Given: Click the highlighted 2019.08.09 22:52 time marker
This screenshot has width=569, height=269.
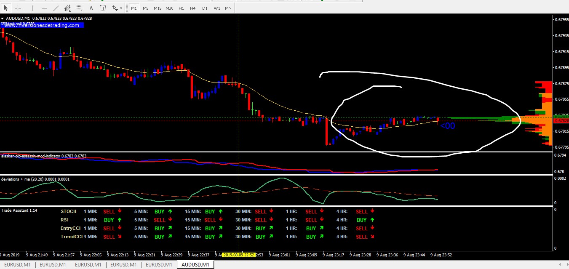Looking at the screenshot, I should [x=238, y=255].
